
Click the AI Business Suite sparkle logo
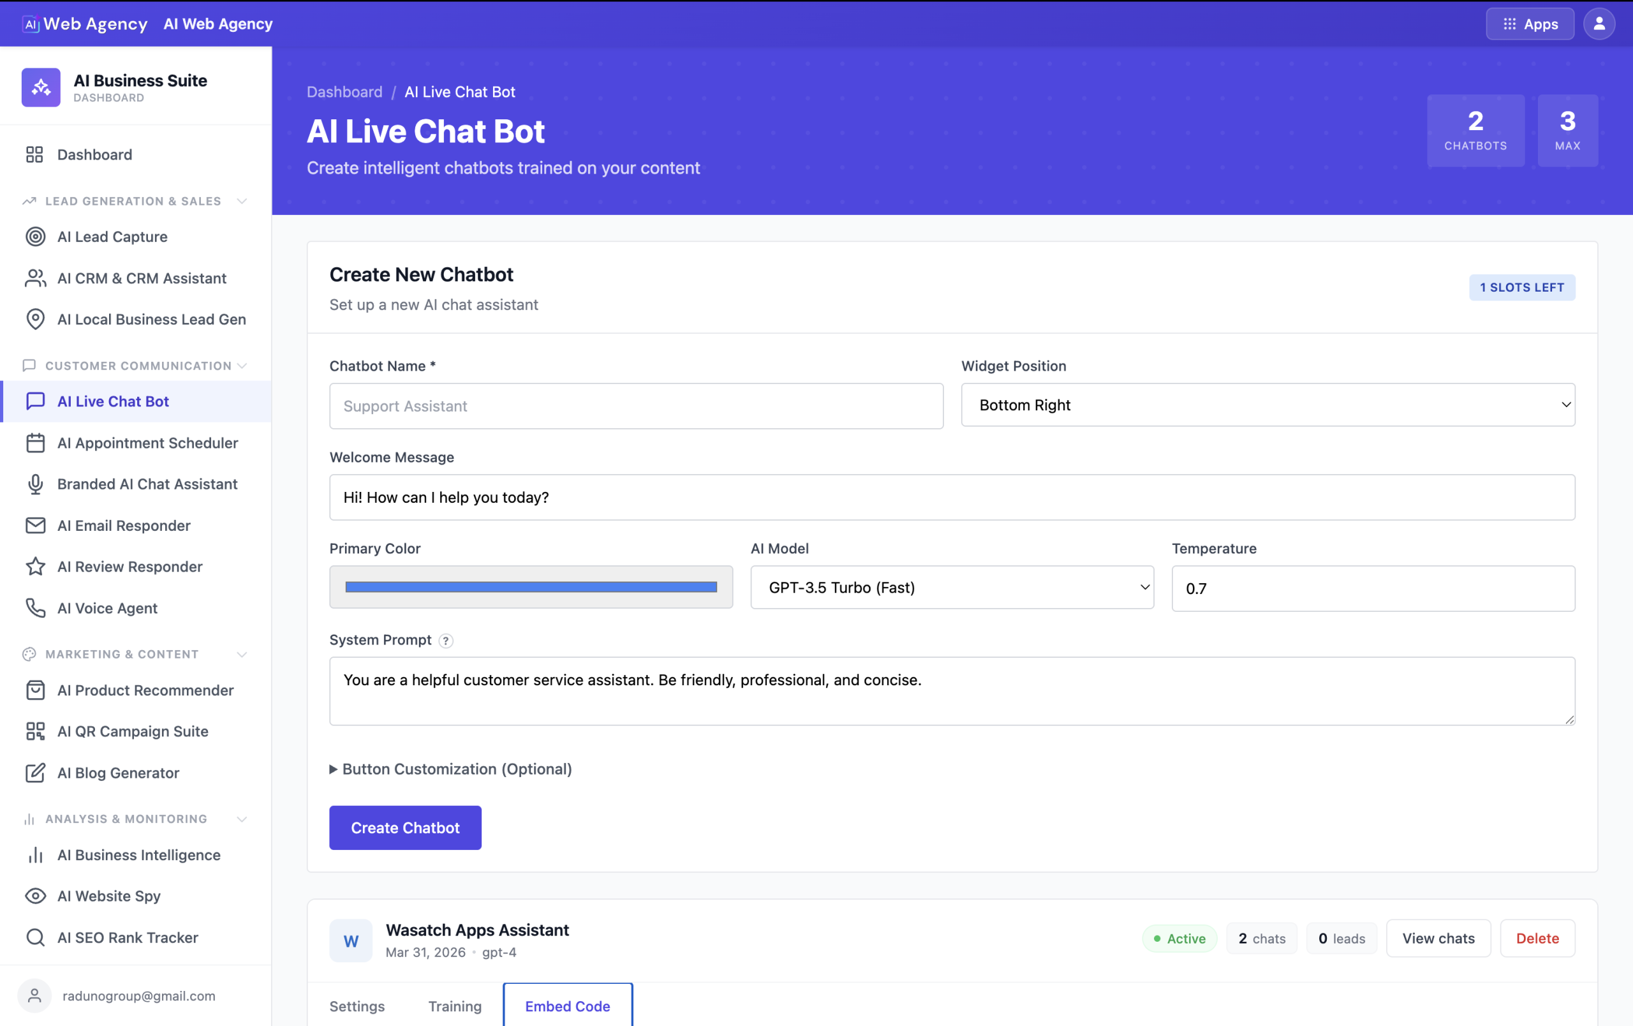[x=41, y=87]
